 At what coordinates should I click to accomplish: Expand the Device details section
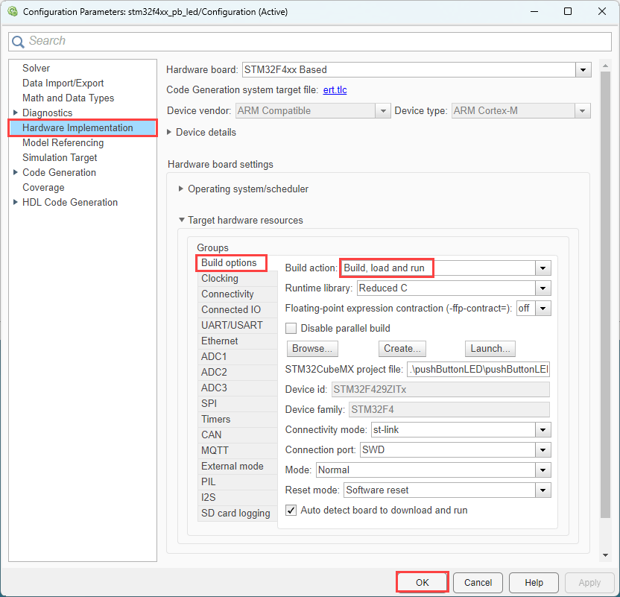169,132
